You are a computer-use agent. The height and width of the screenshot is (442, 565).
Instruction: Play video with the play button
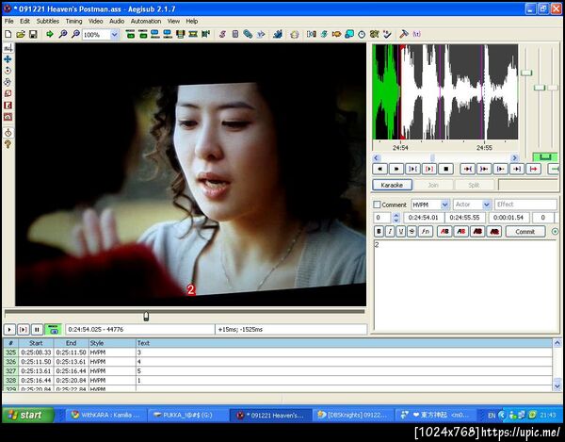(9, 330)
